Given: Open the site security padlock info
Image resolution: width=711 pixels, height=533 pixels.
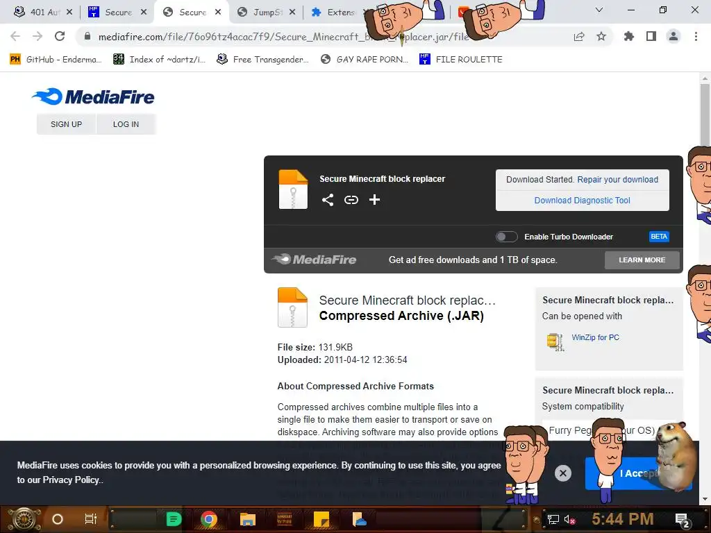Looking at the screenshot, I should coord(87,36).
